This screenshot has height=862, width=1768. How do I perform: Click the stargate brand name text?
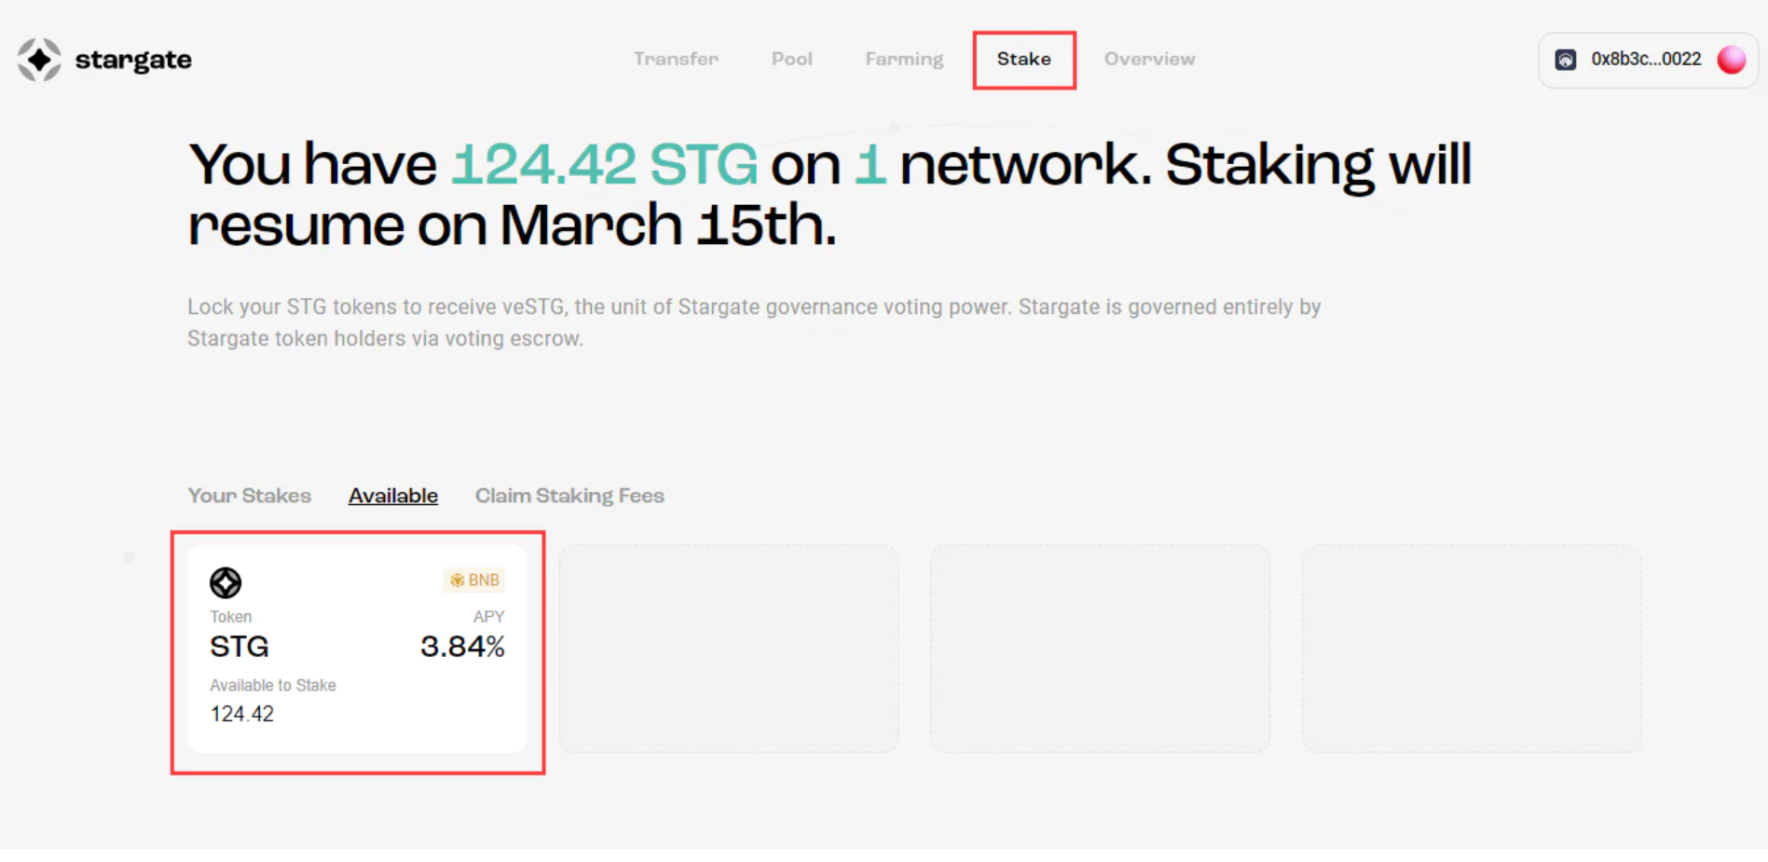tap(133, 60)
